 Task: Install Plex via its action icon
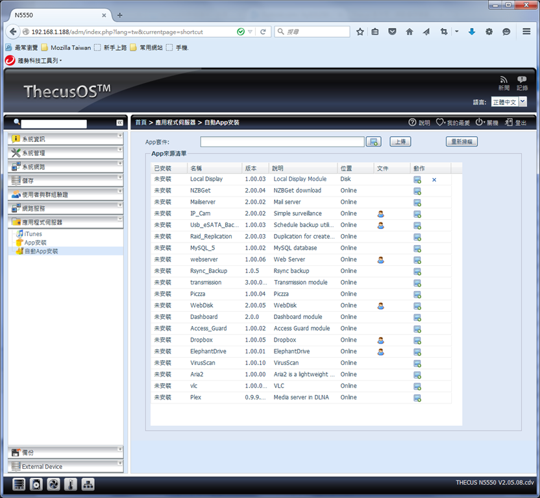coord(417,398)
